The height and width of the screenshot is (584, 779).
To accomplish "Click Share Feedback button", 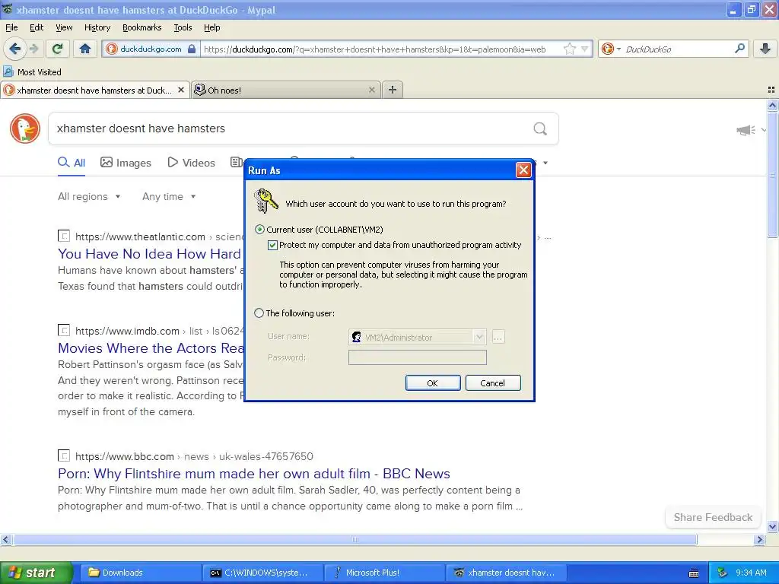I will click(x=713, y=517).
